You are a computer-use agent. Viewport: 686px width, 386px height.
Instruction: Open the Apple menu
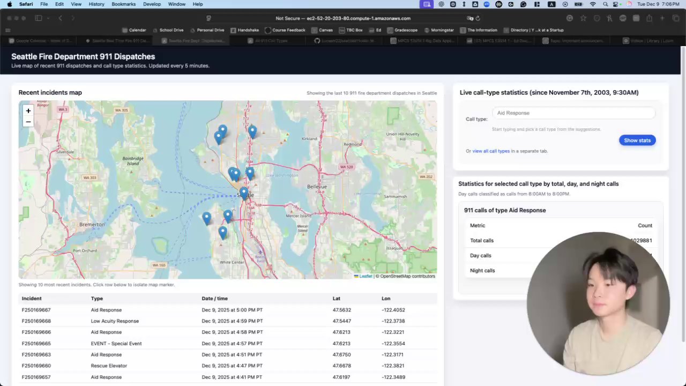(x=9, y=4)
